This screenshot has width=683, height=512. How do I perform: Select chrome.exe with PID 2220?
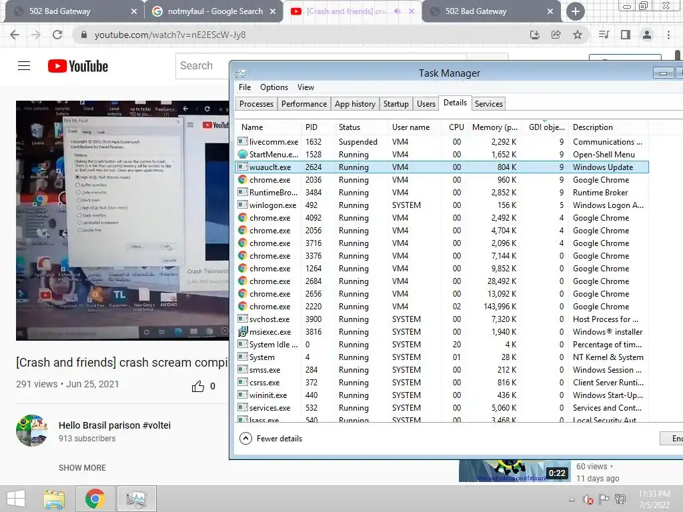pos(442,307)
